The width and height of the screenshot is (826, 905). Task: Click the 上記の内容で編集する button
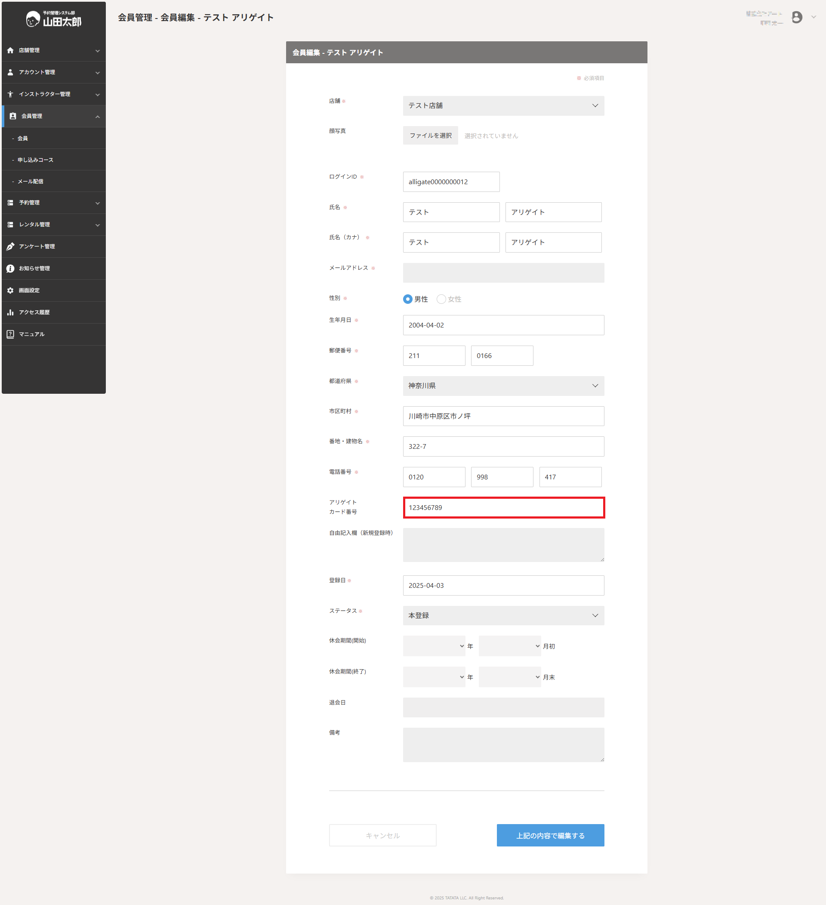pyautogui.click(x=551, y=835)
